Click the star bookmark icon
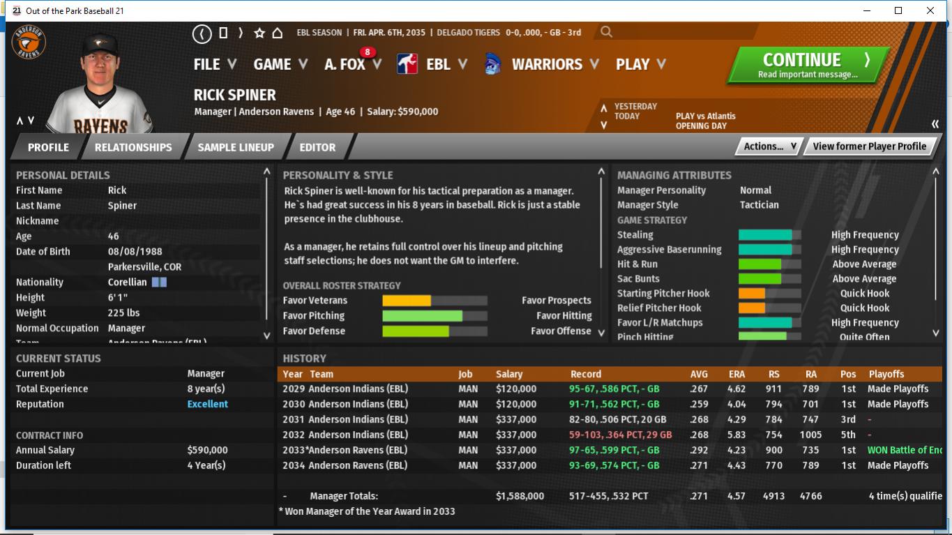 (259, 33)
